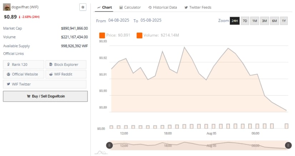The width and height of the screenshot is (295, 156).
Task: Click the mini chart logo at bottom
Action: point(101,152)
